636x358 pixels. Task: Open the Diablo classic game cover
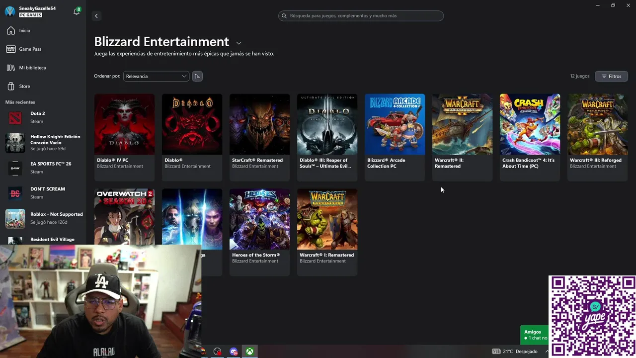[x=192, y=124]
